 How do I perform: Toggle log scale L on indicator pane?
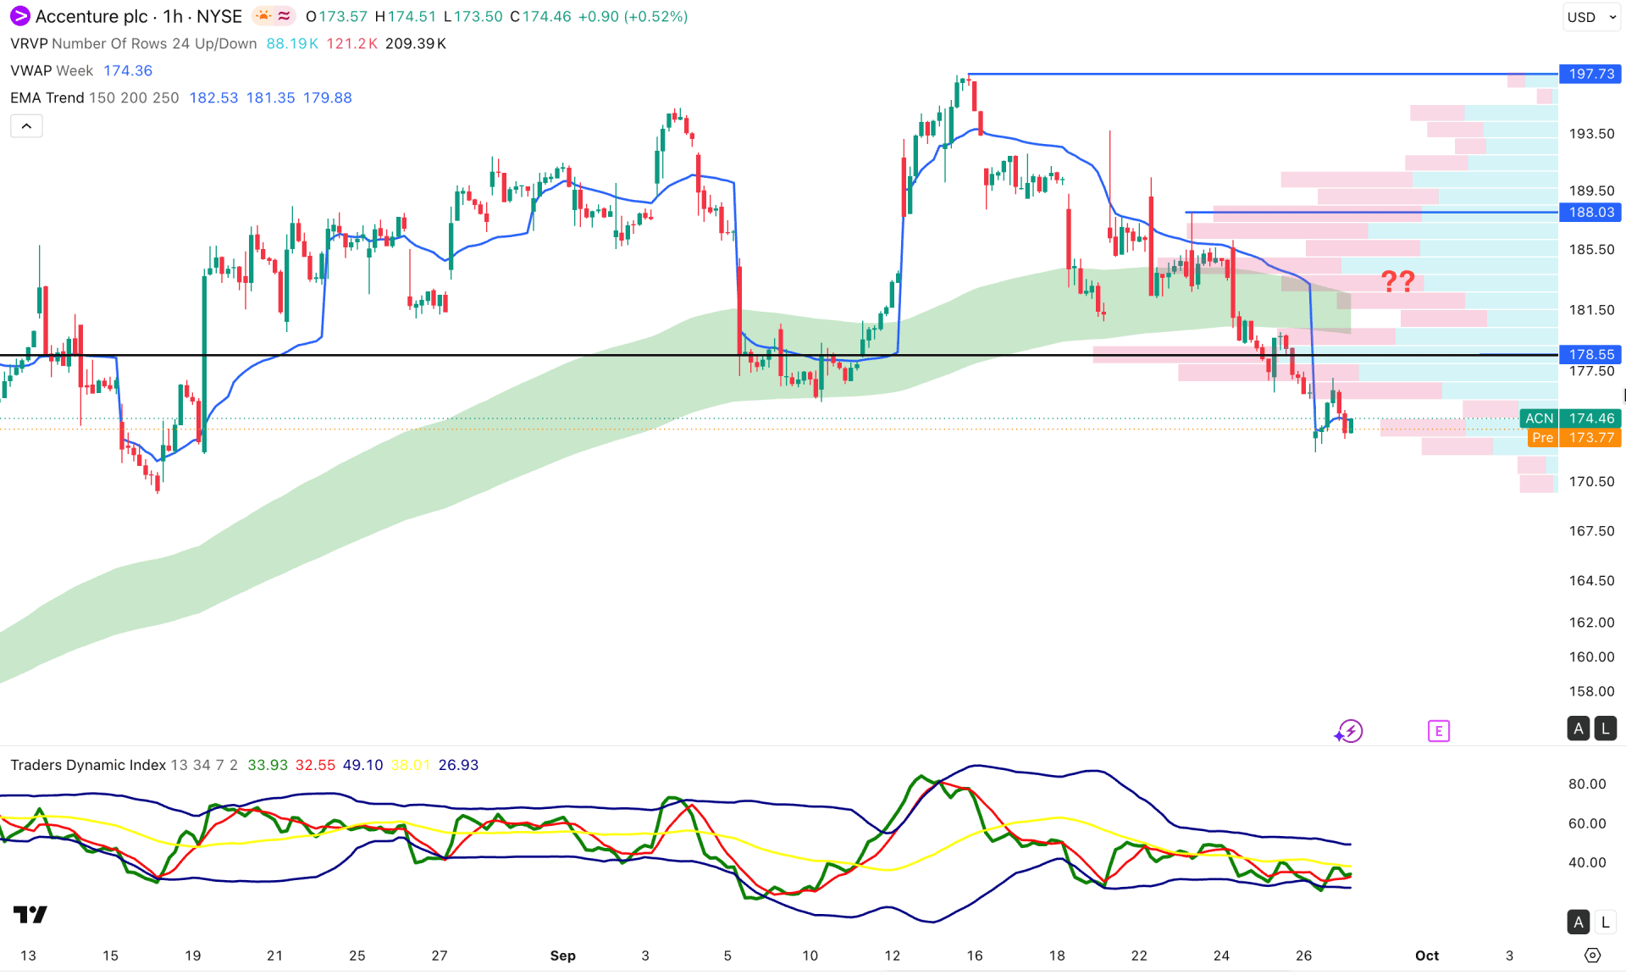point(1605,922)
